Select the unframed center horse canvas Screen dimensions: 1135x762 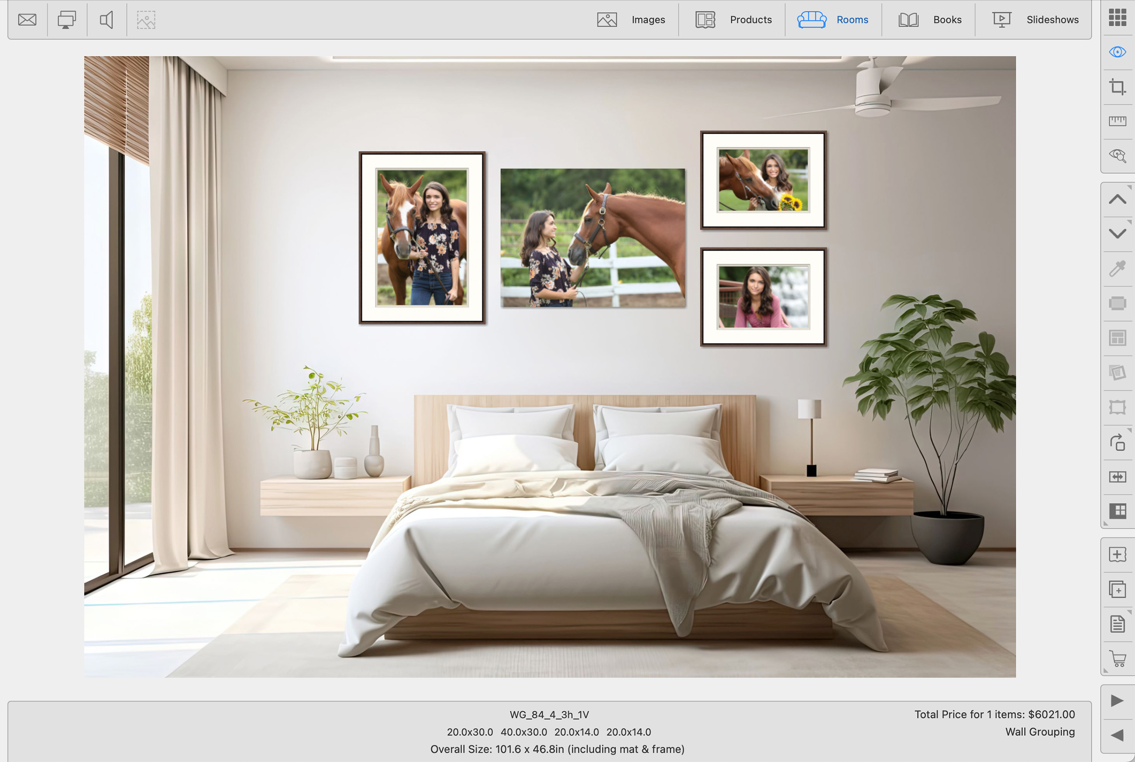tap(592, 238)
